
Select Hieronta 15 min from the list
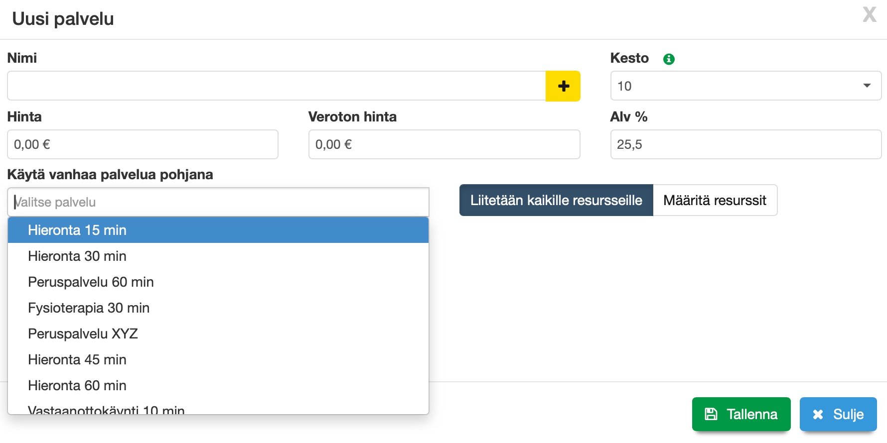point(218,230)
